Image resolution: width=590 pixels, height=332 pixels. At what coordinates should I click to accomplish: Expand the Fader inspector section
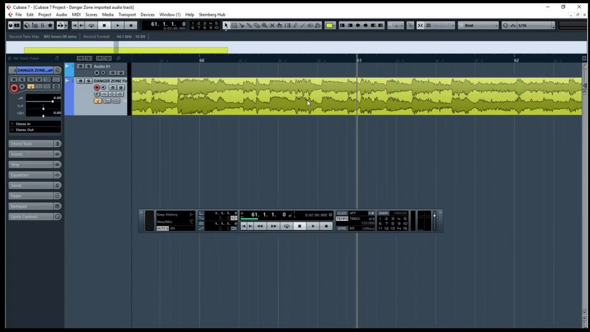35,196
